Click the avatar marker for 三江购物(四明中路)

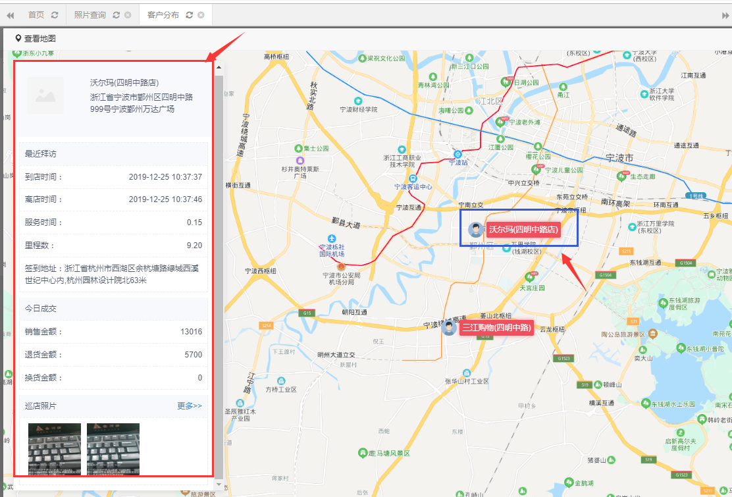pyautogui.click(x=449, y=328)
